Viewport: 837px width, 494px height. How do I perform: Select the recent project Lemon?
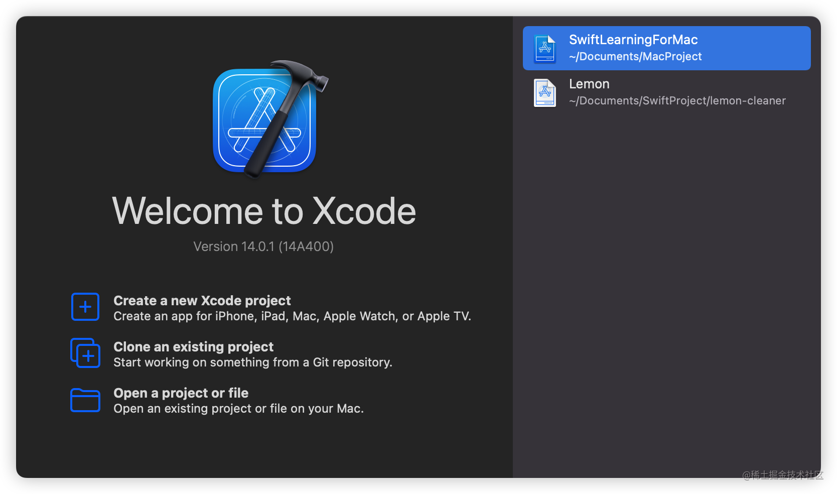pos(666,92)
